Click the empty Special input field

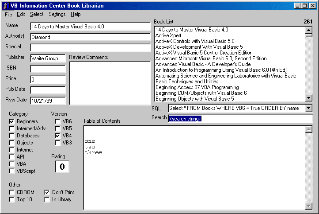90,48
